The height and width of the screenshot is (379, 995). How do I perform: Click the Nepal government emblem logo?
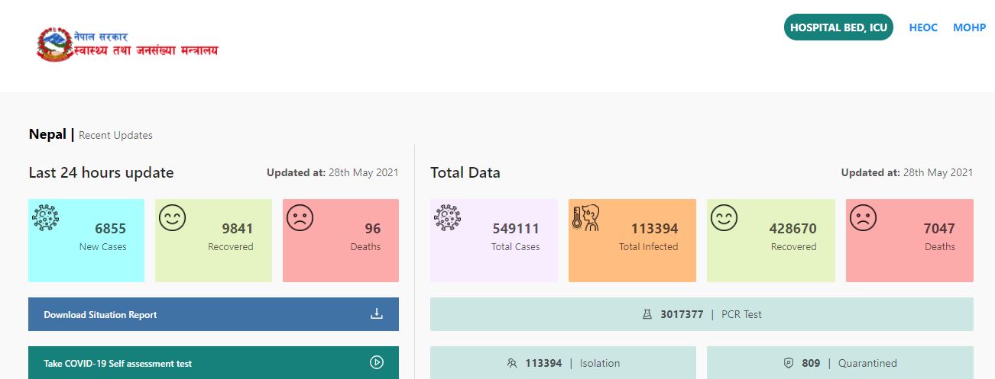point(54,44)
